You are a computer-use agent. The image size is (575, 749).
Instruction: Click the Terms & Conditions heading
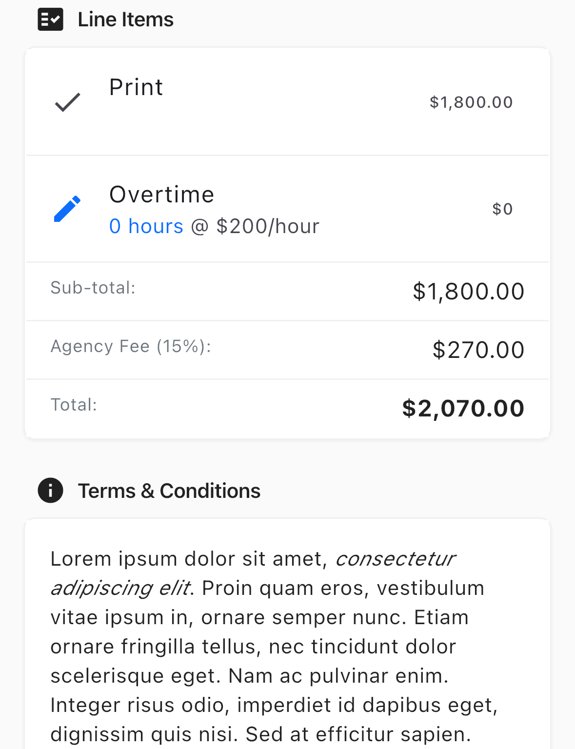[169, 491]
